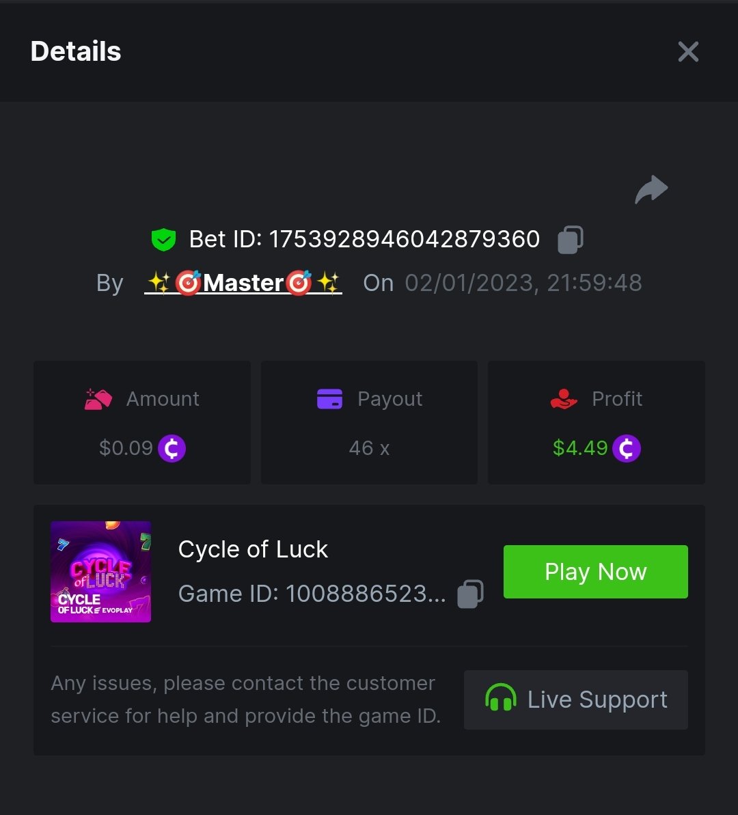Click the purple coin icon beside $0.09

(172, 449)
